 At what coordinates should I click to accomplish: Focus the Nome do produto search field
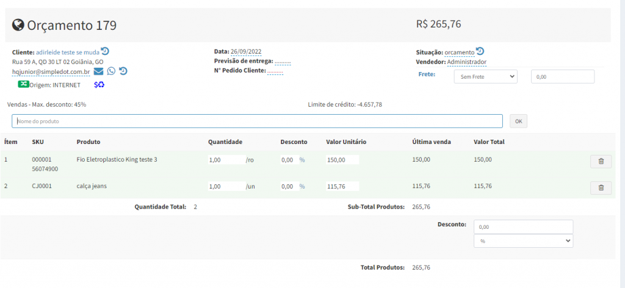point(257,121)
